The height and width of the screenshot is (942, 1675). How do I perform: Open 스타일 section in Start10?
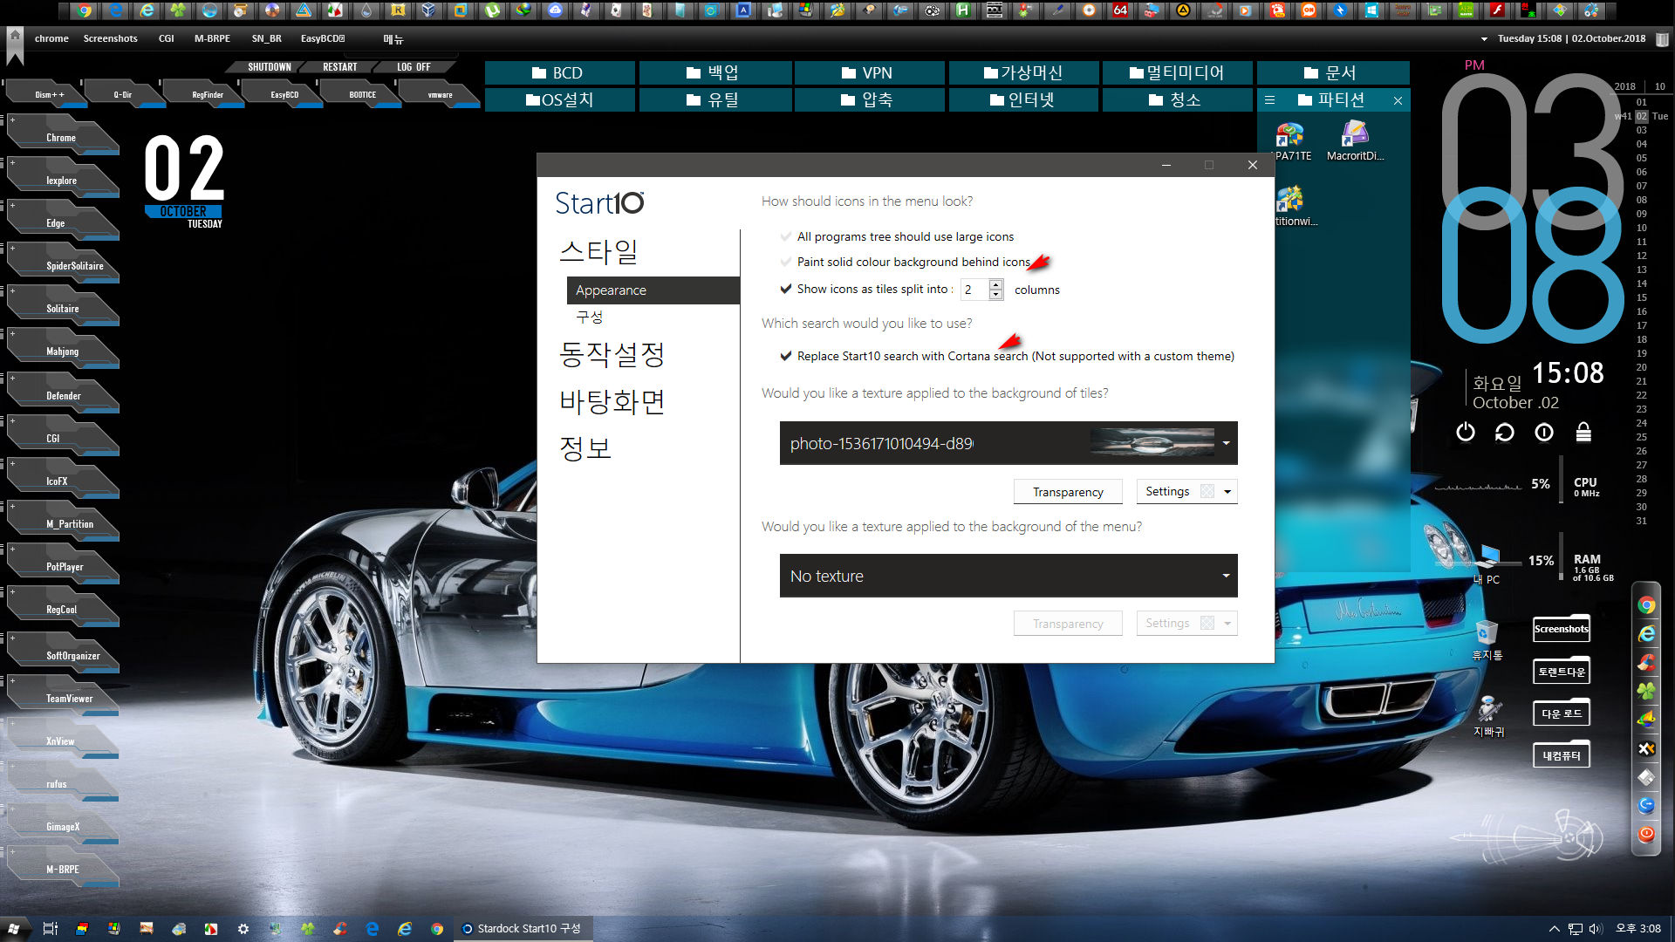click(x=598, y=252)
